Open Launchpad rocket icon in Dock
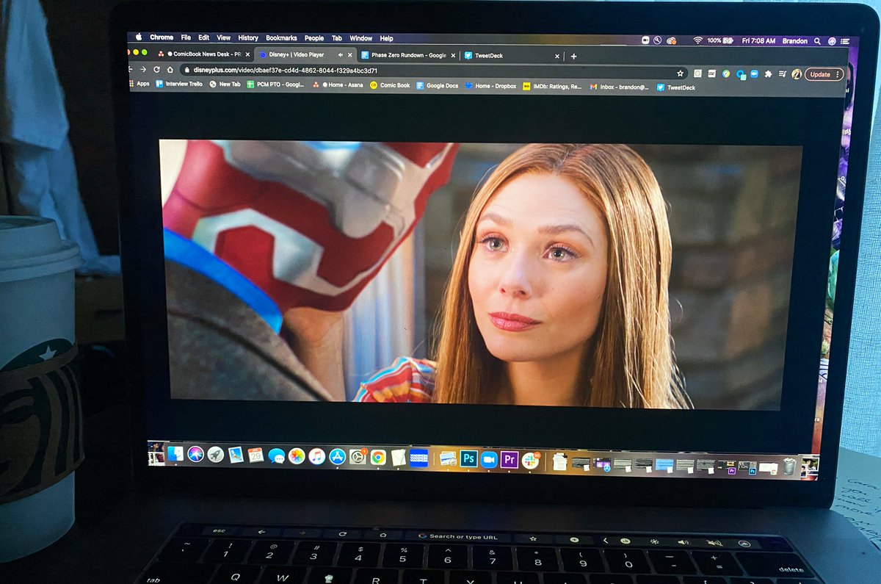 click(215, 455)
